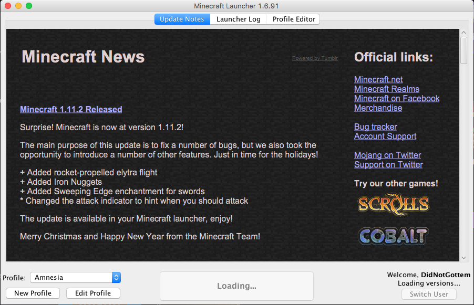The image size is (474, 305).
Task: Open the Cobalt game logo
Action: 393,236
